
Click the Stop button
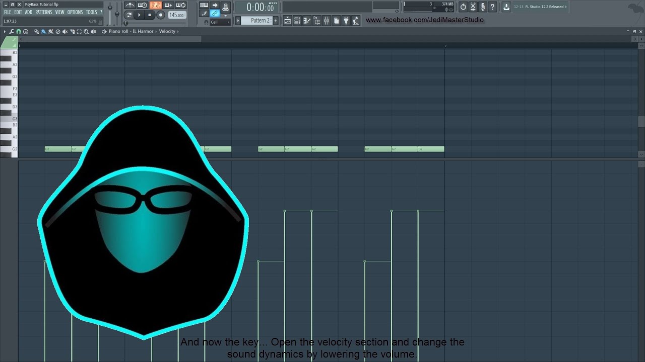pyautogui.click(x=150, y=15)
